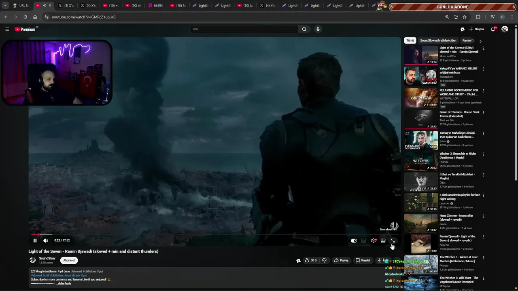This screenshot has height=291, width=518.
Task: Open options menu for Light of the Seven (432Hz)
Action: point(484,48)
